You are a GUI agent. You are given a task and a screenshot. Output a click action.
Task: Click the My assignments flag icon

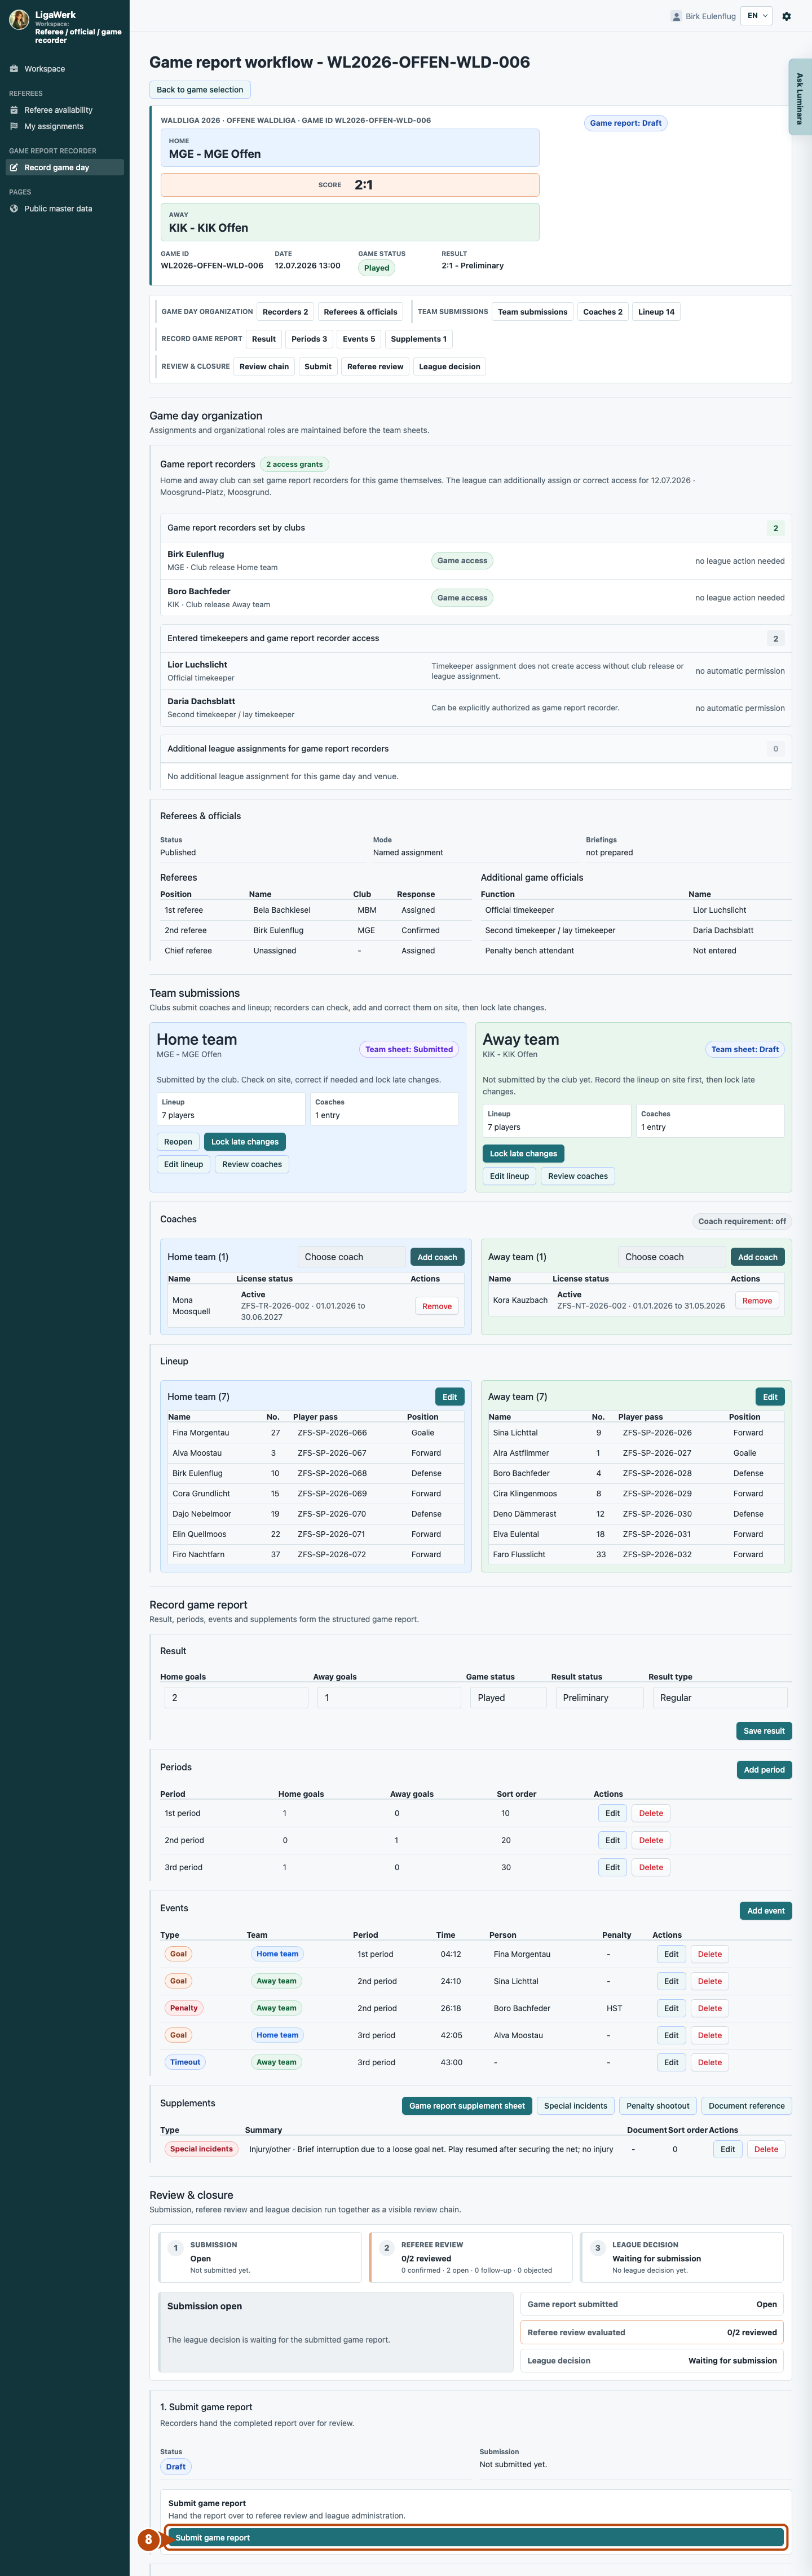[x=14, y=126]
